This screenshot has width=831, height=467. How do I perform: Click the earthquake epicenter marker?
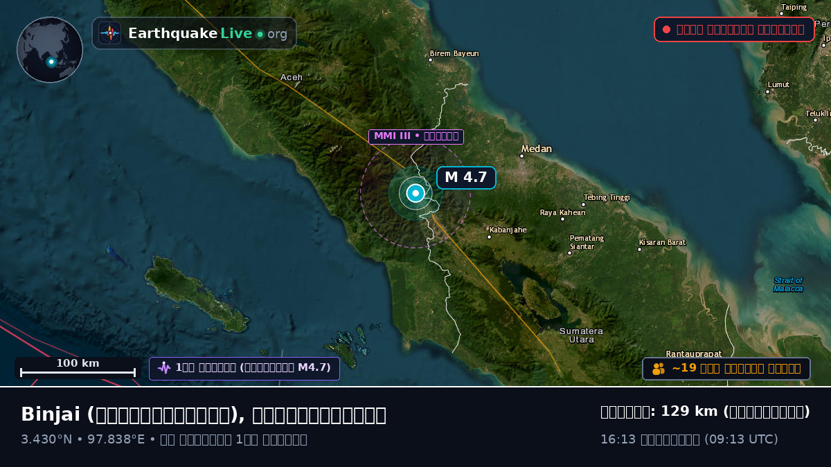coord(415,193)
